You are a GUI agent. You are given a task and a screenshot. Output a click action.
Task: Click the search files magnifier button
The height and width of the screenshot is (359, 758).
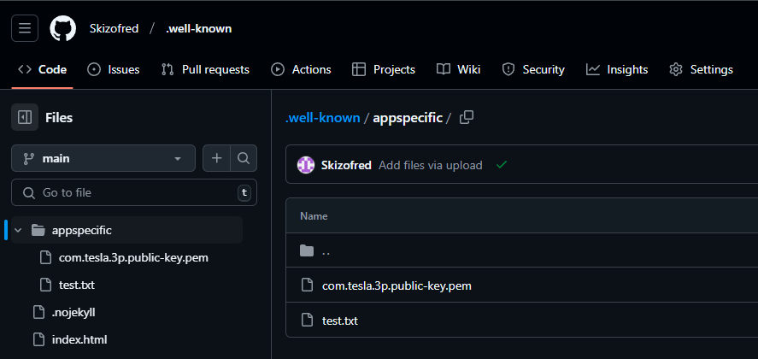click(244, 158)
